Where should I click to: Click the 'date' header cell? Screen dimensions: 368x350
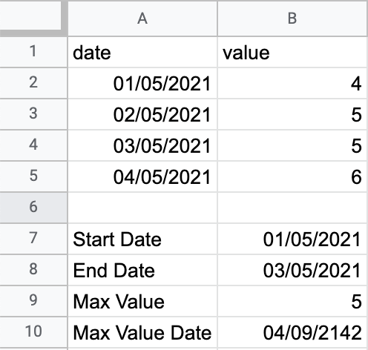[x=142, y=52]
